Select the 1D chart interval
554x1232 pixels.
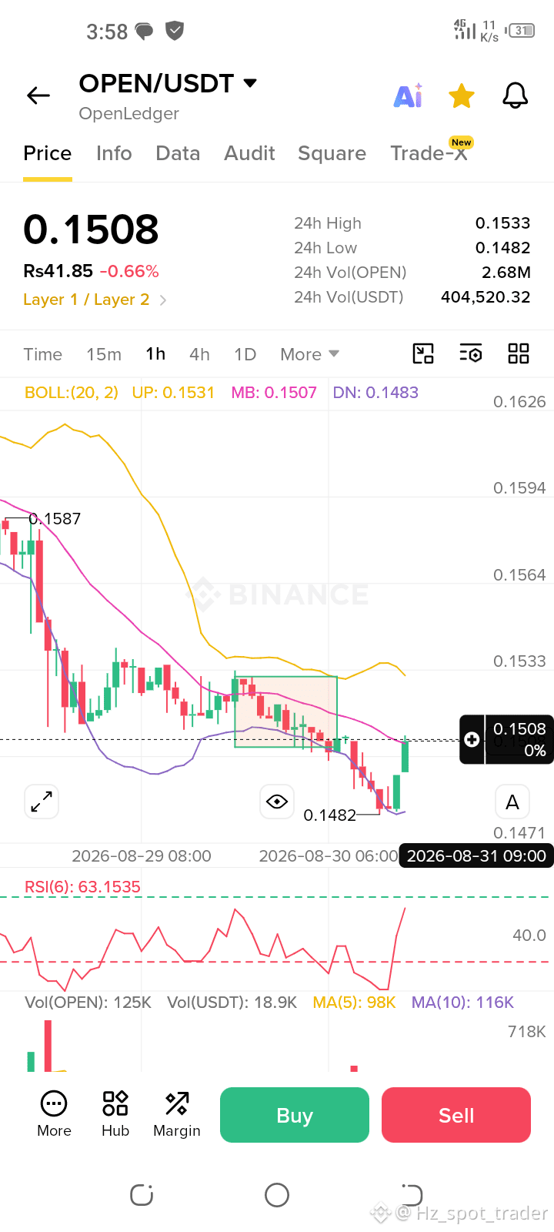point(245,354)
